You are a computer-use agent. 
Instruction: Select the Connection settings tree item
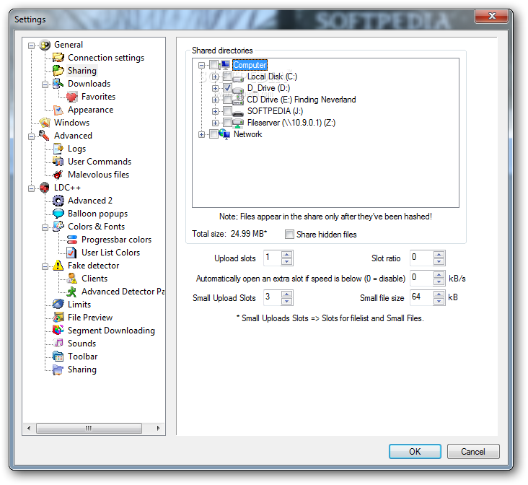[106, 58]
